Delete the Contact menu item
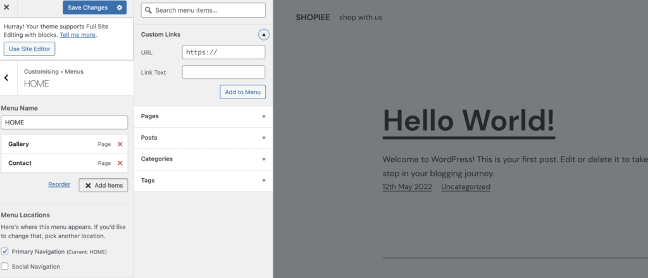This screenshot has width=648, height=278. [120, 163]
